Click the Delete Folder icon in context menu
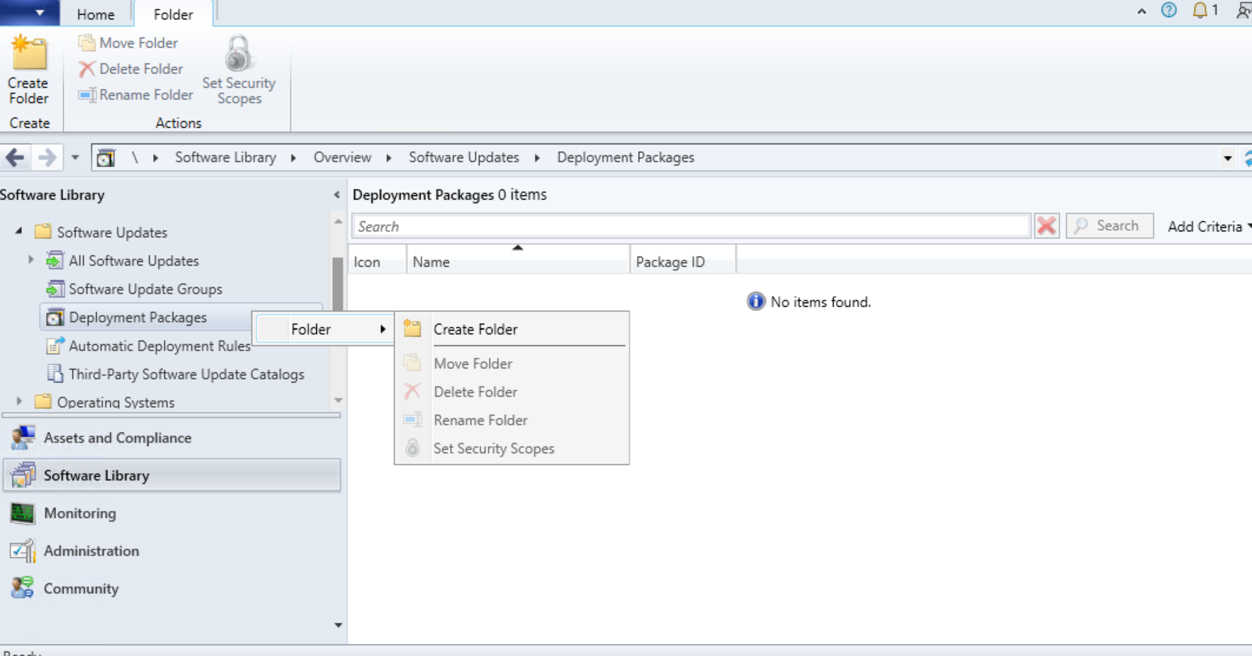This screenshot has height=656, width=1252. 412,392
